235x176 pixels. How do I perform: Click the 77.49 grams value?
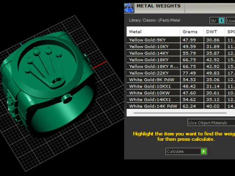click(189, 73)
